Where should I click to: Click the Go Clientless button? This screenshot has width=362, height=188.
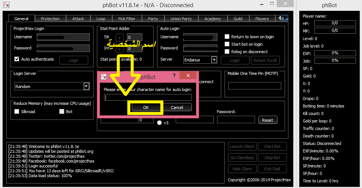coord(242,158)
